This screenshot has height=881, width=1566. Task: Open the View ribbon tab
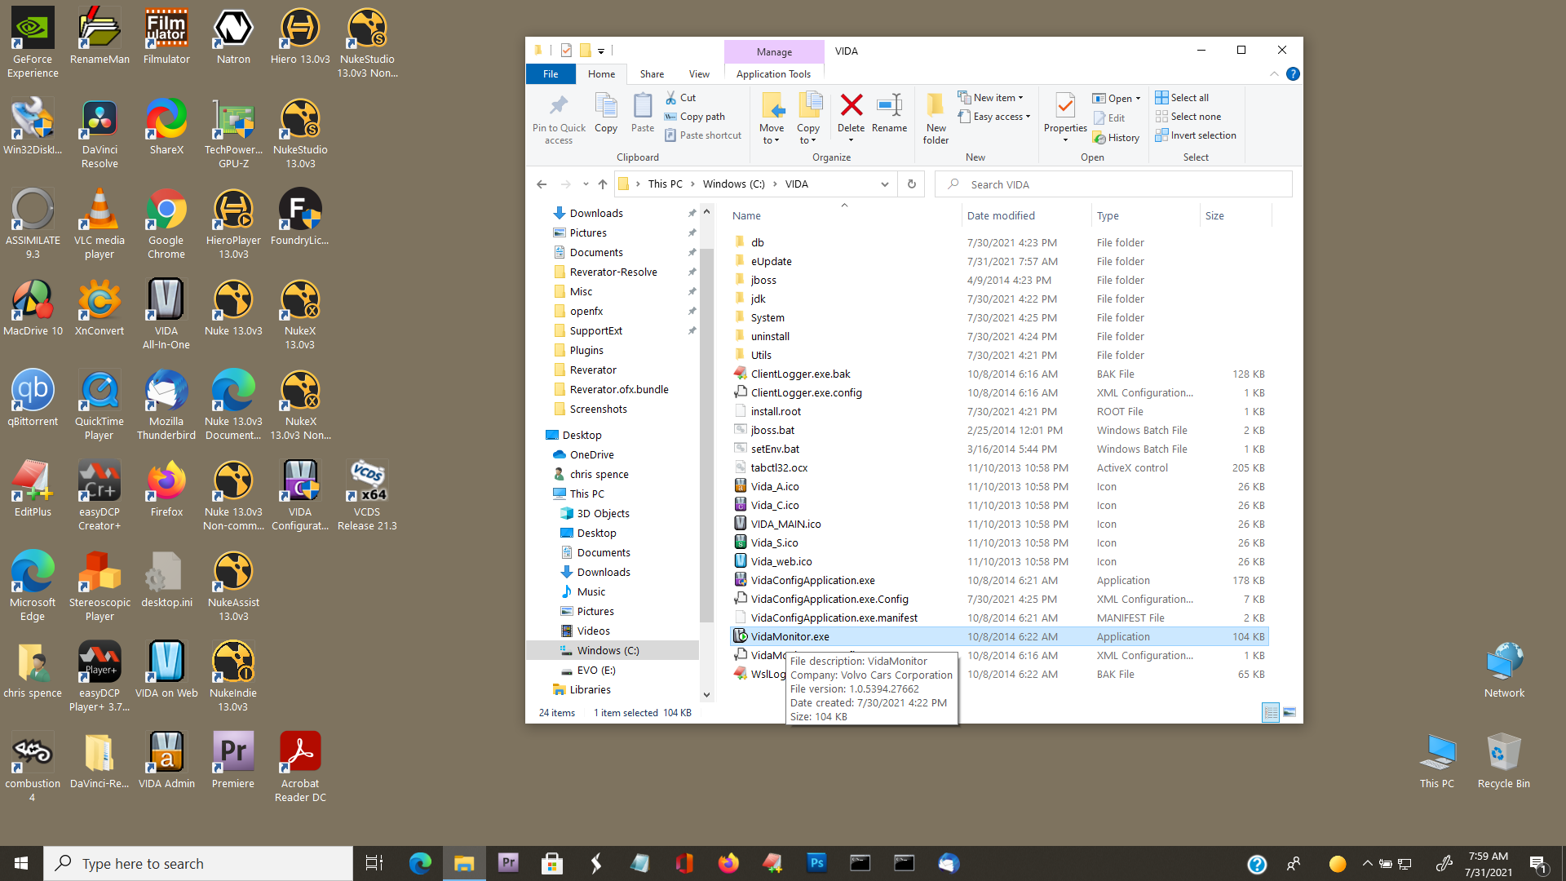(x=699, y=74)
